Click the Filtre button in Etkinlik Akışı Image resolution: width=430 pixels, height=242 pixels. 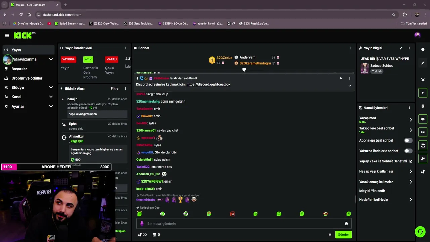(x=115, y=89)
